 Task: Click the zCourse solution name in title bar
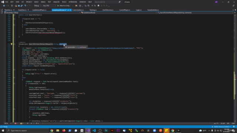tap(127, 2)
